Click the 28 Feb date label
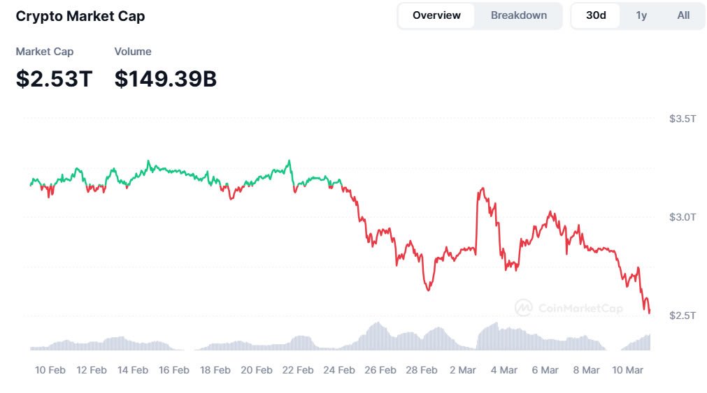707x393 pixels. (x=421, y=370)
